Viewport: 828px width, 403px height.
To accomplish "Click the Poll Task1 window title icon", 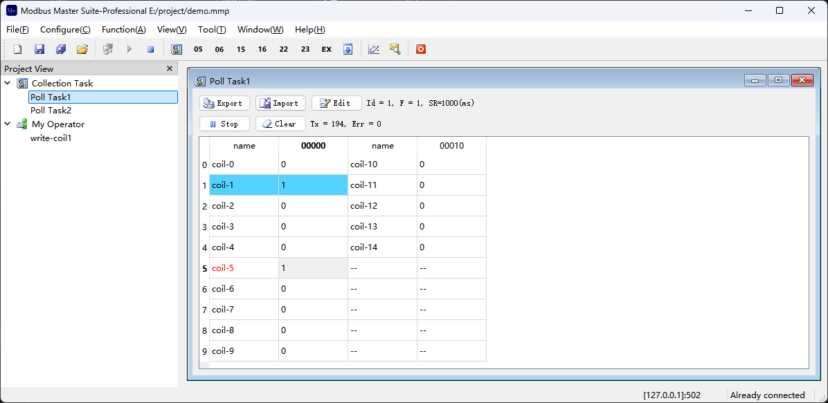I will (x=200, y=82).
